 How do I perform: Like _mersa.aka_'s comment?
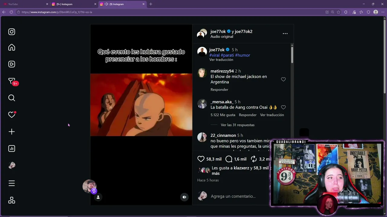[x=283, y=107]
